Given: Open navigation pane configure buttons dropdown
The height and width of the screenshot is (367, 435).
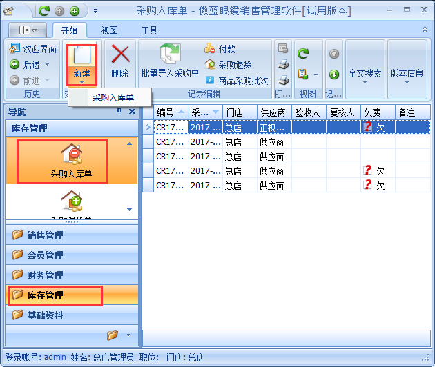Looking at the screenshot, I should pyautogui.click(x=128, y=335).
